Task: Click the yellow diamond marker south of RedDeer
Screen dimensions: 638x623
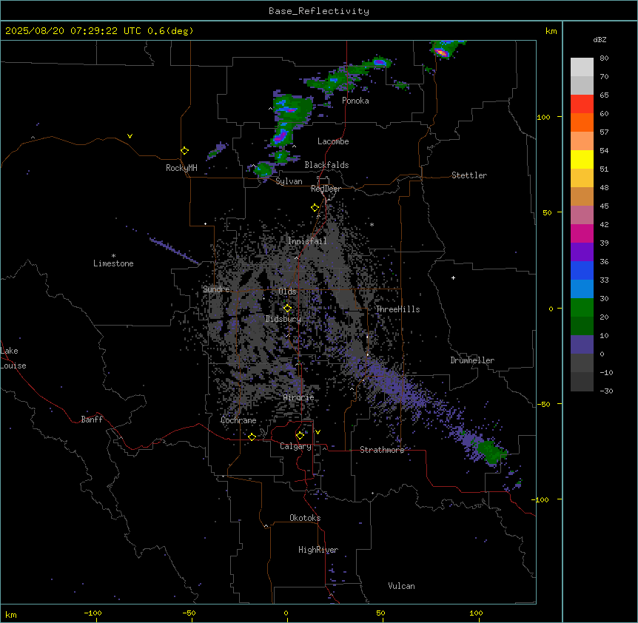Action: [315, 208]
